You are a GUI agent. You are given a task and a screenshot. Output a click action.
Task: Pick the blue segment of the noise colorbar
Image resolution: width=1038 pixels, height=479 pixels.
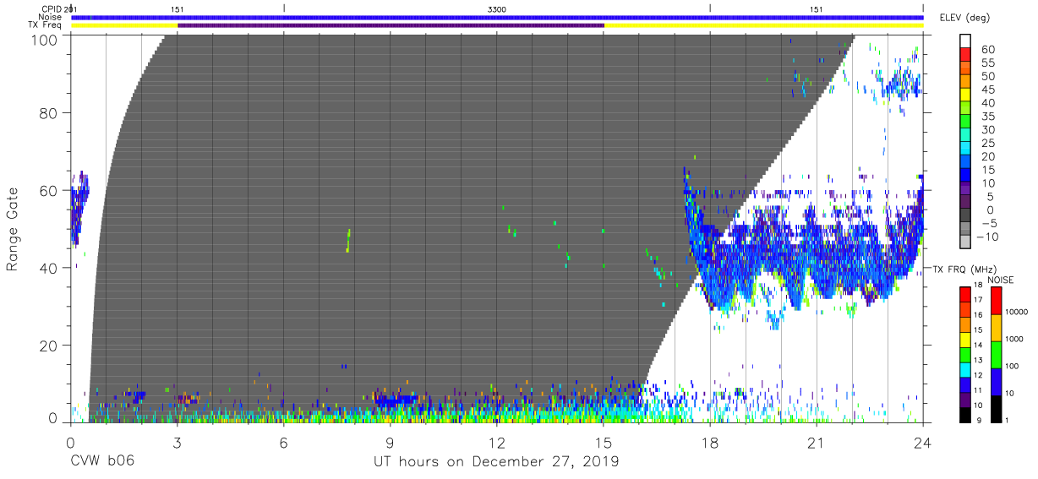point(995,382)
